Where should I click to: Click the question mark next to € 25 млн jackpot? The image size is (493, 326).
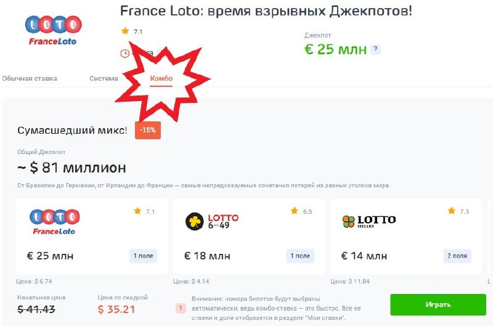(375, 49)
